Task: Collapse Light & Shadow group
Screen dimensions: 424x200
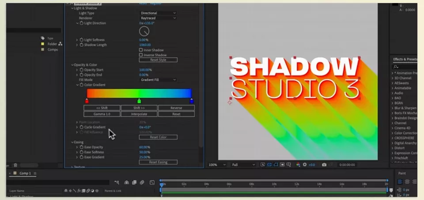Action: coord(72,8)
